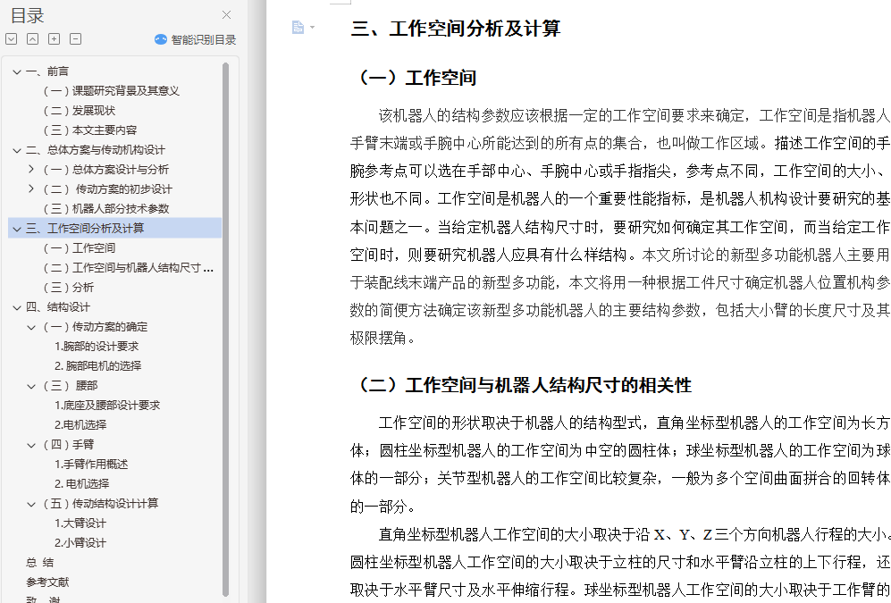This screenshot has height=603, width=891.
Task: Click the 智能识别目录 cloud icon
Action: pyautogui.click(x=161, y=39)
